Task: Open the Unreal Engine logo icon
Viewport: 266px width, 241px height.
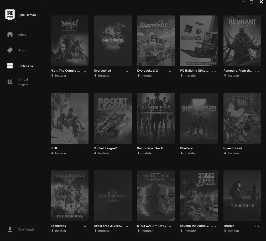Action: coord(10,82)
